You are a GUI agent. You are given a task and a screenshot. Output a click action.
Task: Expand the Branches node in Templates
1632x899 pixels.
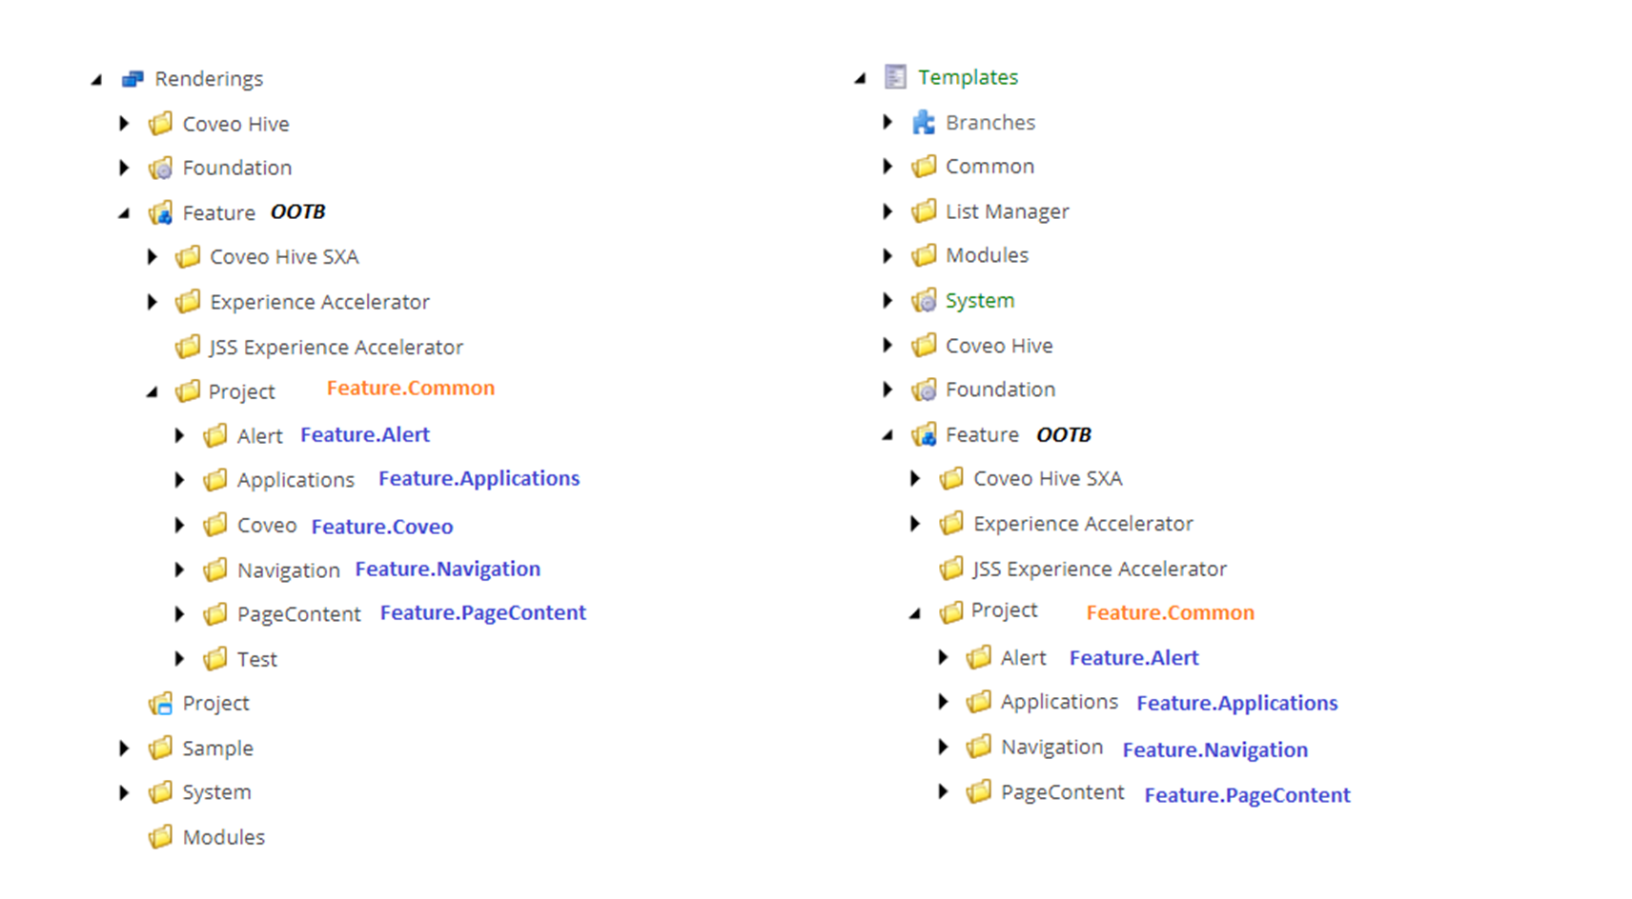point(887,122)
